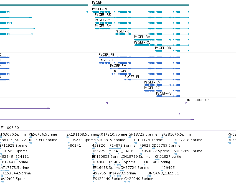Click the EK054827.5prime EST label

click(x=154, y=151)
